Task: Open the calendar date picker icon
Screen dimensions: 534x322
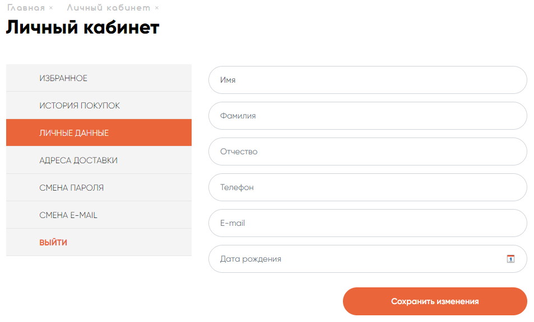Action: coord(510,259)
